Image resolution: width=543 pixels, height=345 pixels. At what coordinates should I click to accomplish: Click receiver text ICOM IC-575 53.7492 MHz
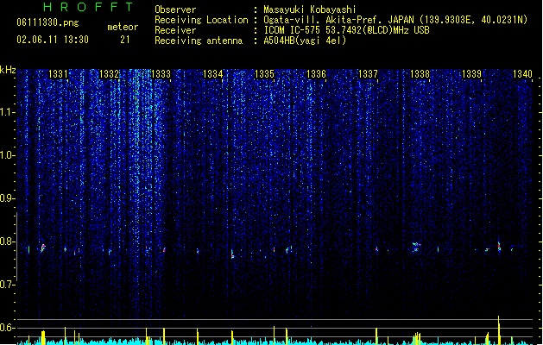point(346,30)
